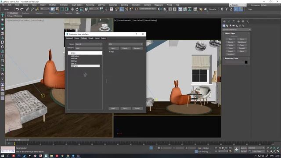Switch to Menus tab in Customize dialog

point(97,38)
